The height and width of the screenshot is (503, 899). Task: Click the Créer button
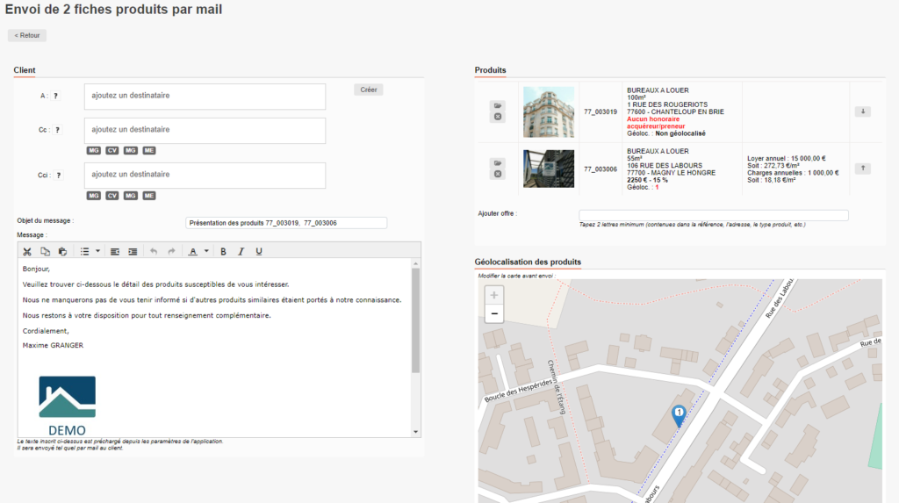point(369,90)
